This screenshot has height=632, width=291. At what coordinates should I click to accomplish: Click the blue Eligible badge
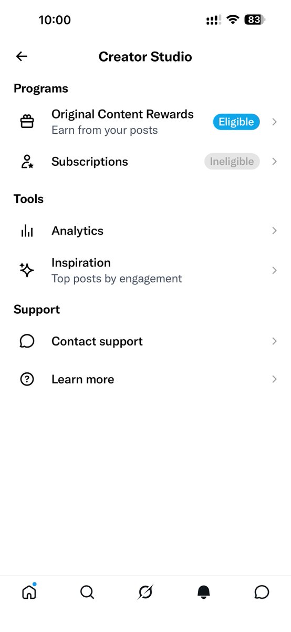(236, 122)
